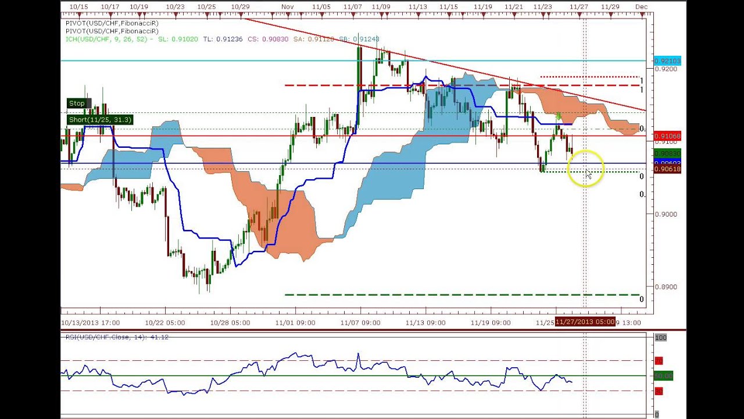Viewport: 744px width, 419px height.
Task: Click the red RSI 30 level tag
Action: pyautogui.click(x=659, y=391)
